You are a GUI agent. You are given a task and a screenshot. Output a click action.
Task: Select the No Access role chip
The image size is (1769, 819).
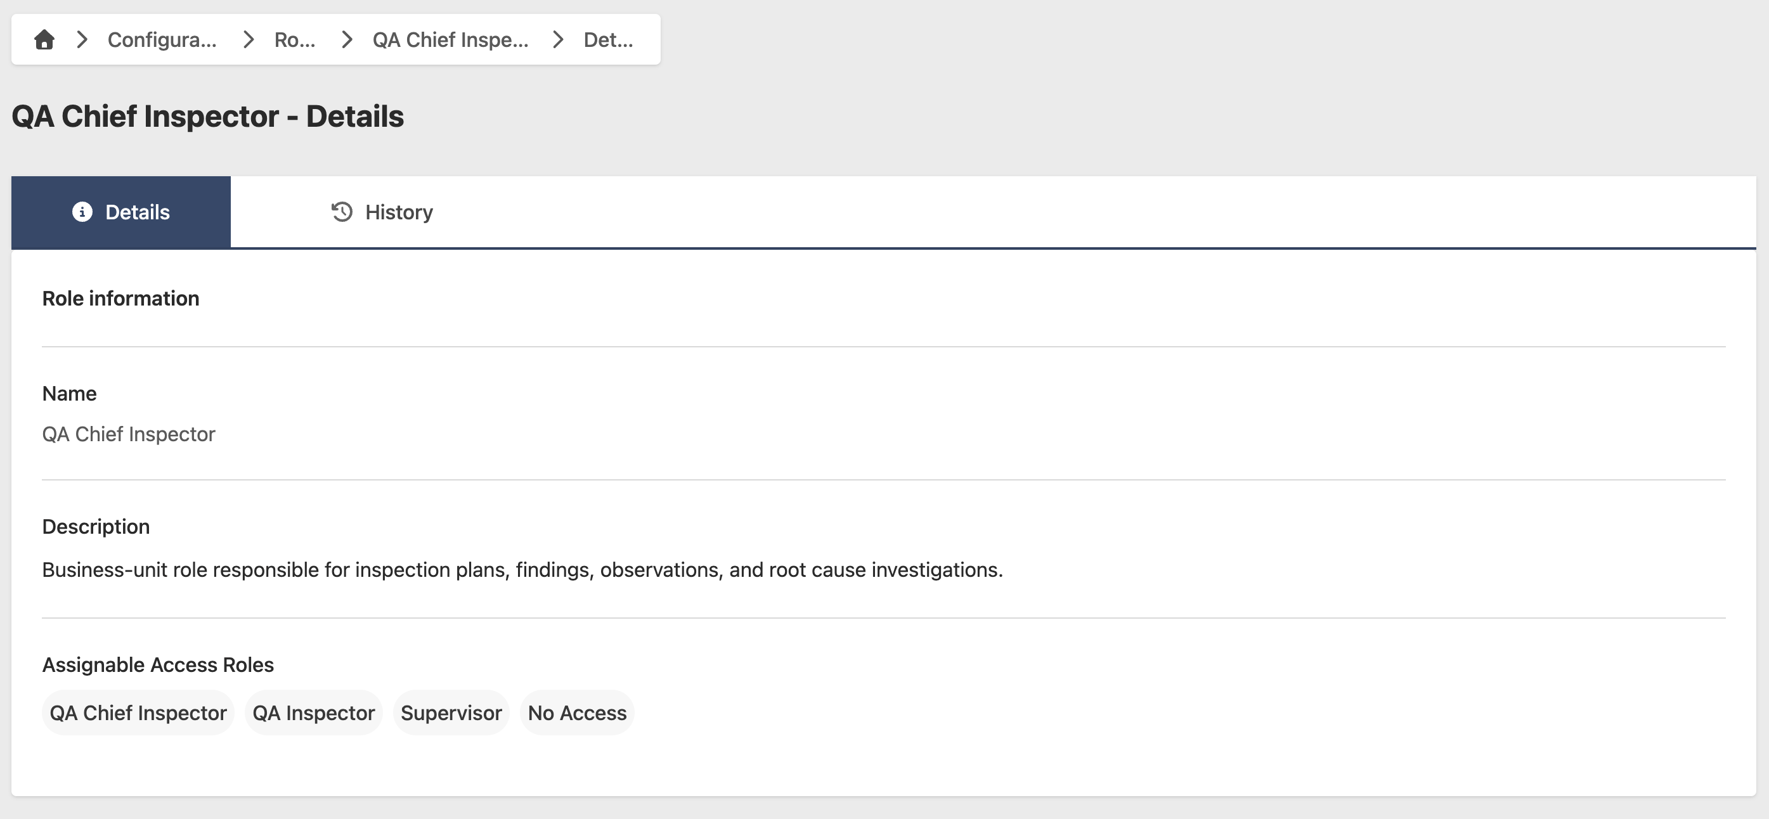click(x=577, y=713)
